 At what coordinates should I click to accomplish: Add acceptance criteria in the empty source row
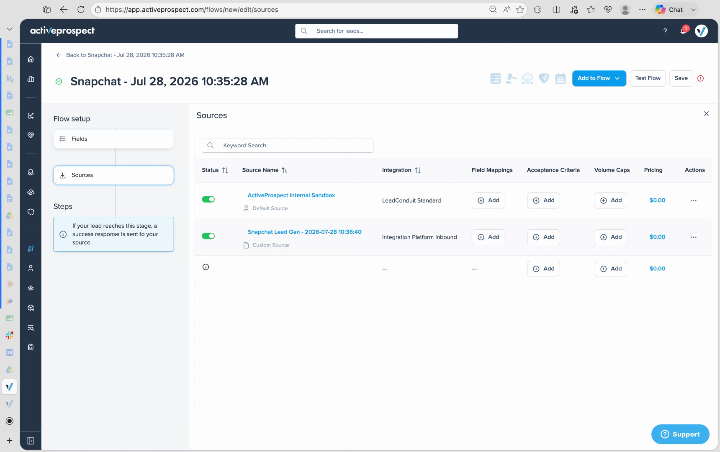(543, 269)
